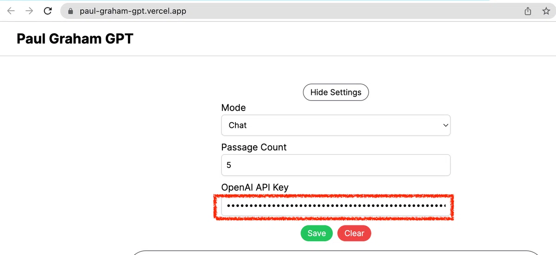View site info via the lock icon
Screen dimensions: 556x255
(x=71, y=11)
